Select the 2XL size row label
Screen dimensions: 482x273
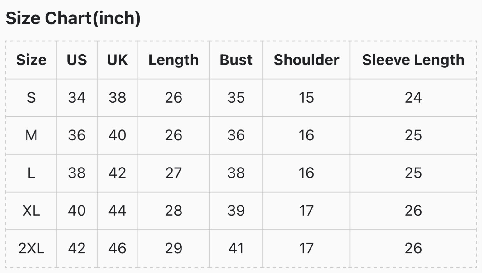pyautogui.click(x=31, y=249)
